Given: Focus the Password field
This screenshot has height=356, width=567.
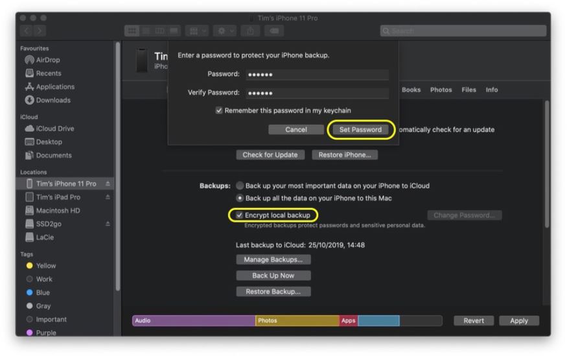Looking at the screenshot, I should tap(317, 75).
